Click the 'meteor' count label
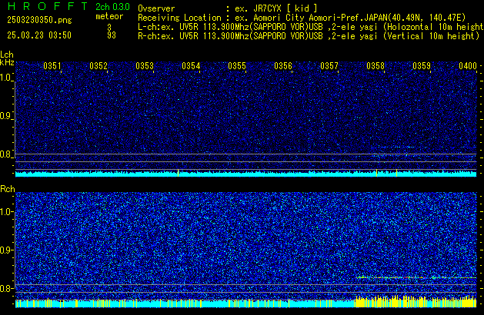Image resolution: width=484 pixels, height=315 pixels. pos(109,16)
